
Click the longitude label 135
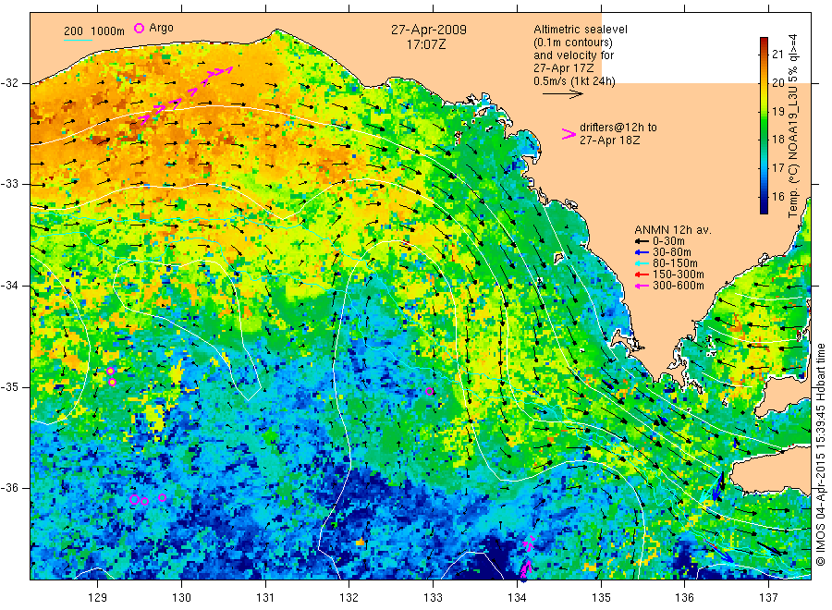(601, 598)
